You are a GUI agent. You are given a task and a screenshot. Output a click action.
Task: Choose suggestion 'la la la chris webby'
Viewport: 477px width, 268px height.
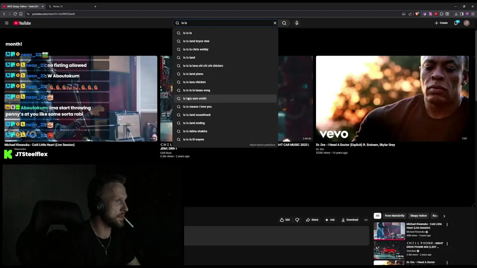click(225, 49)
